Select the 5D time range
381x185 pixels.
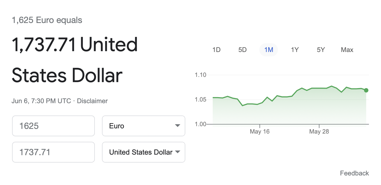click(x=242, y=50)
